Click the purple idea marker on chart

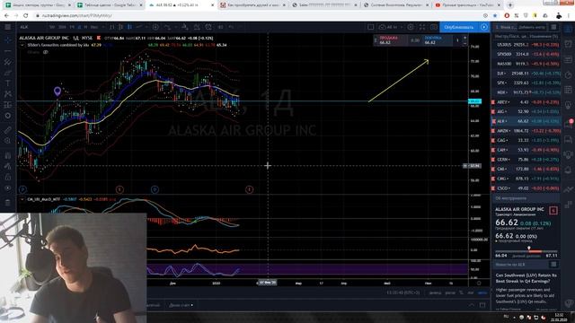point(57,91)
